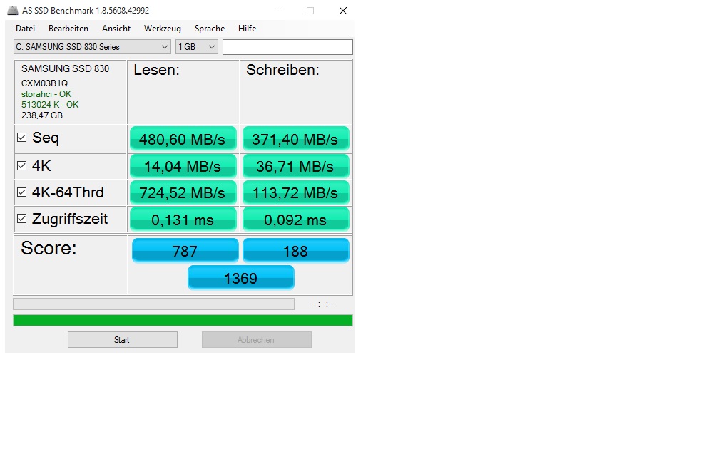Viewport: 719px width, 449px height.
Task: Open the Bearbeiten menu
Action: [68, 29]
